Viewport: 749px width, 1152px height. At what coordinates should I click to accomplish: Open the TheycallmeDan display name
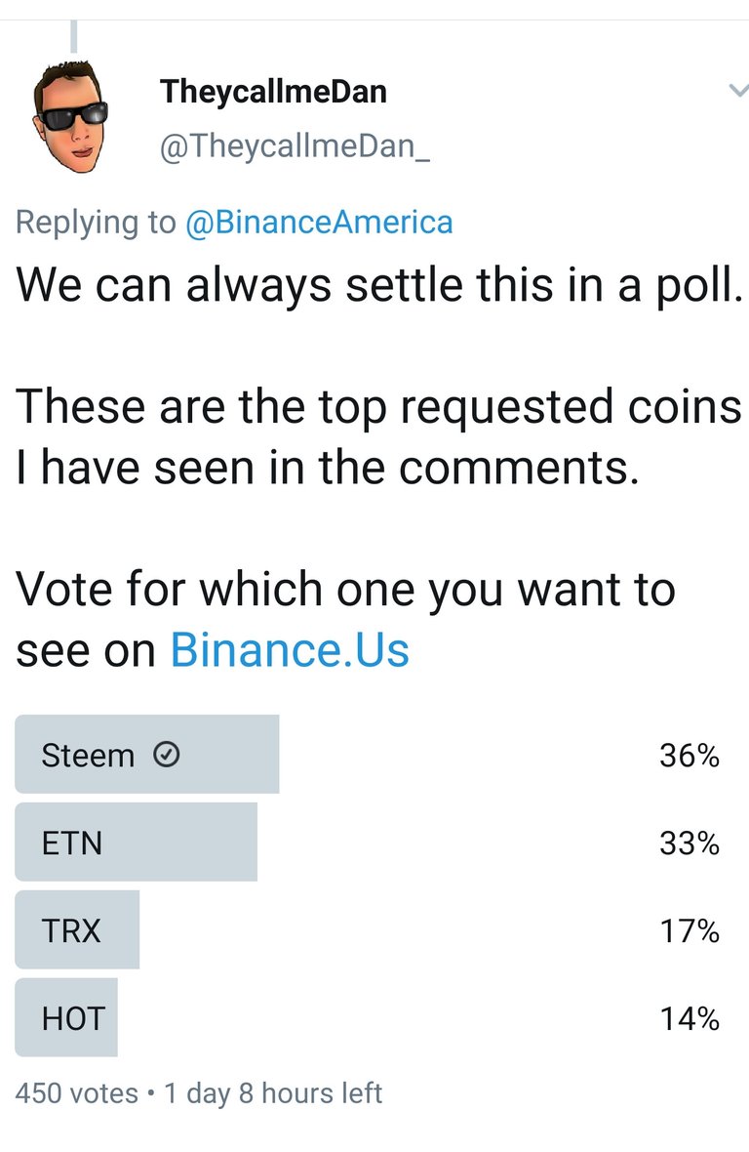point(273,92)
